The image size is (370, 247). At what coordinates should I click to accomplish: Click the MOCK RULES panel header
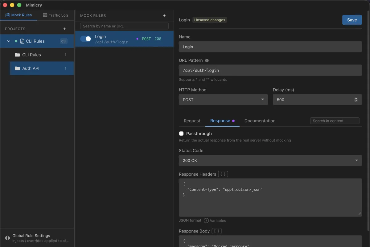click(93, 15)
